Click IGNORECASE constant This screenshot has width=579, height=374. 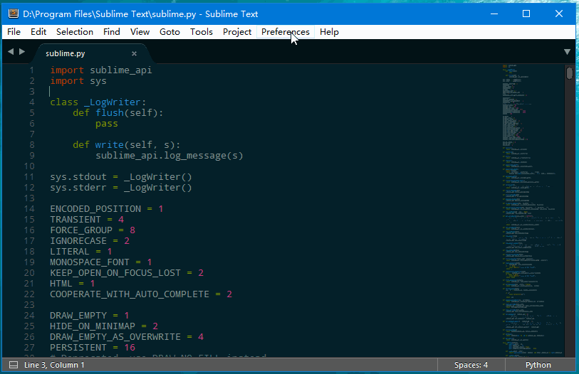coord(78,241)
